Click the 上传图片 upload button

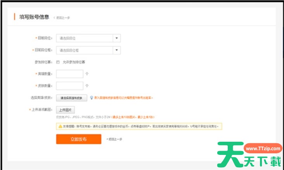click(x=66, y=110)
